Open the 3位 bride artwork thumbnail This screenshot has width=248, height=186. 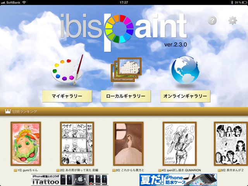pos(128,144)
